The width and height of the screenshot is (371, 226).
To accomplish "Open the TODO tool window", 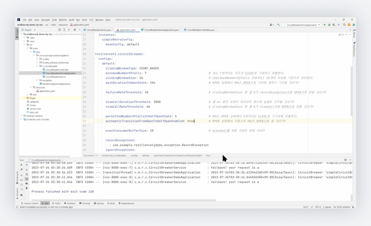I will tap(56, 203).
